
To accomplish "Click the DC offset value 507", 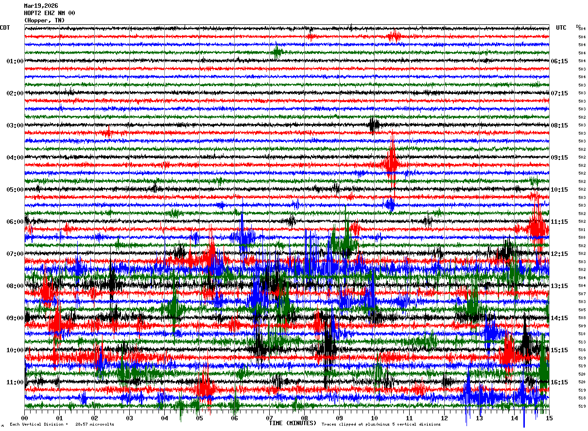I will (582, 294).
